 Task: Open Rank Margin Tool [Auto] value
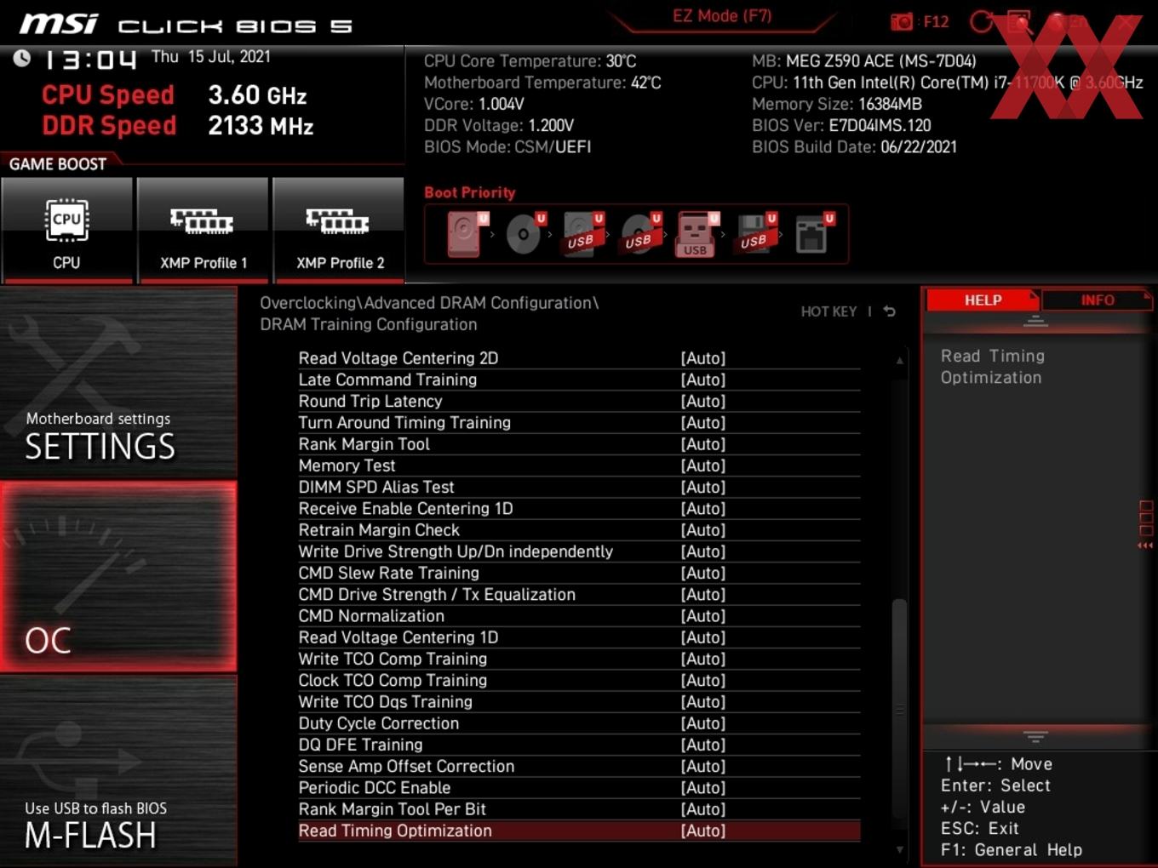[x=703, y=444]
